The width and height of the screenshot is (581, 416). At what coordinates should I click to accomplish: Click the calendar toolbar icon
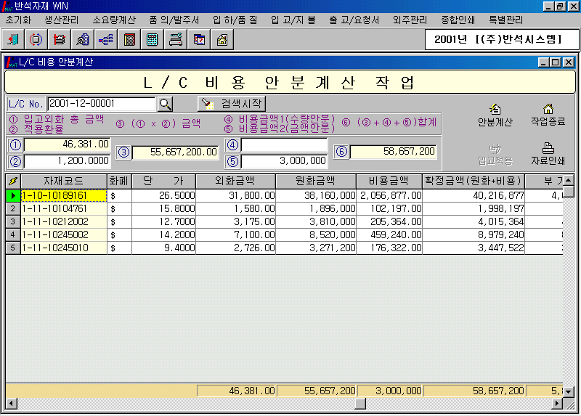198,39
